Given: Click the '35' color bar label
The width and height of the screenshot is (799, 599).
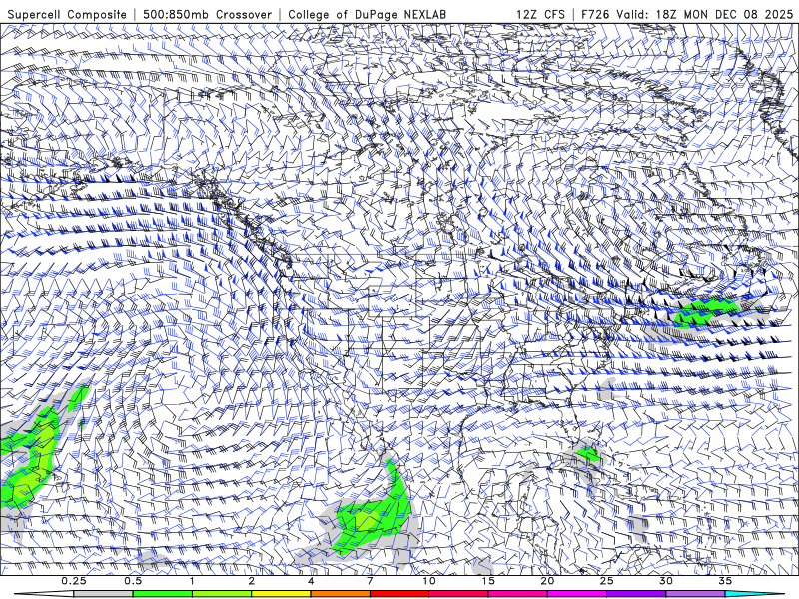Looking at the screenshot, I should click(725, 581).
